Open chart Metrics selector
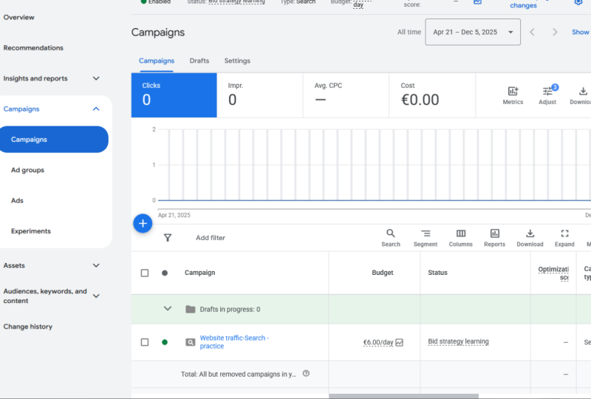Viewport: 591px width, 399px height. pos(513,95)
